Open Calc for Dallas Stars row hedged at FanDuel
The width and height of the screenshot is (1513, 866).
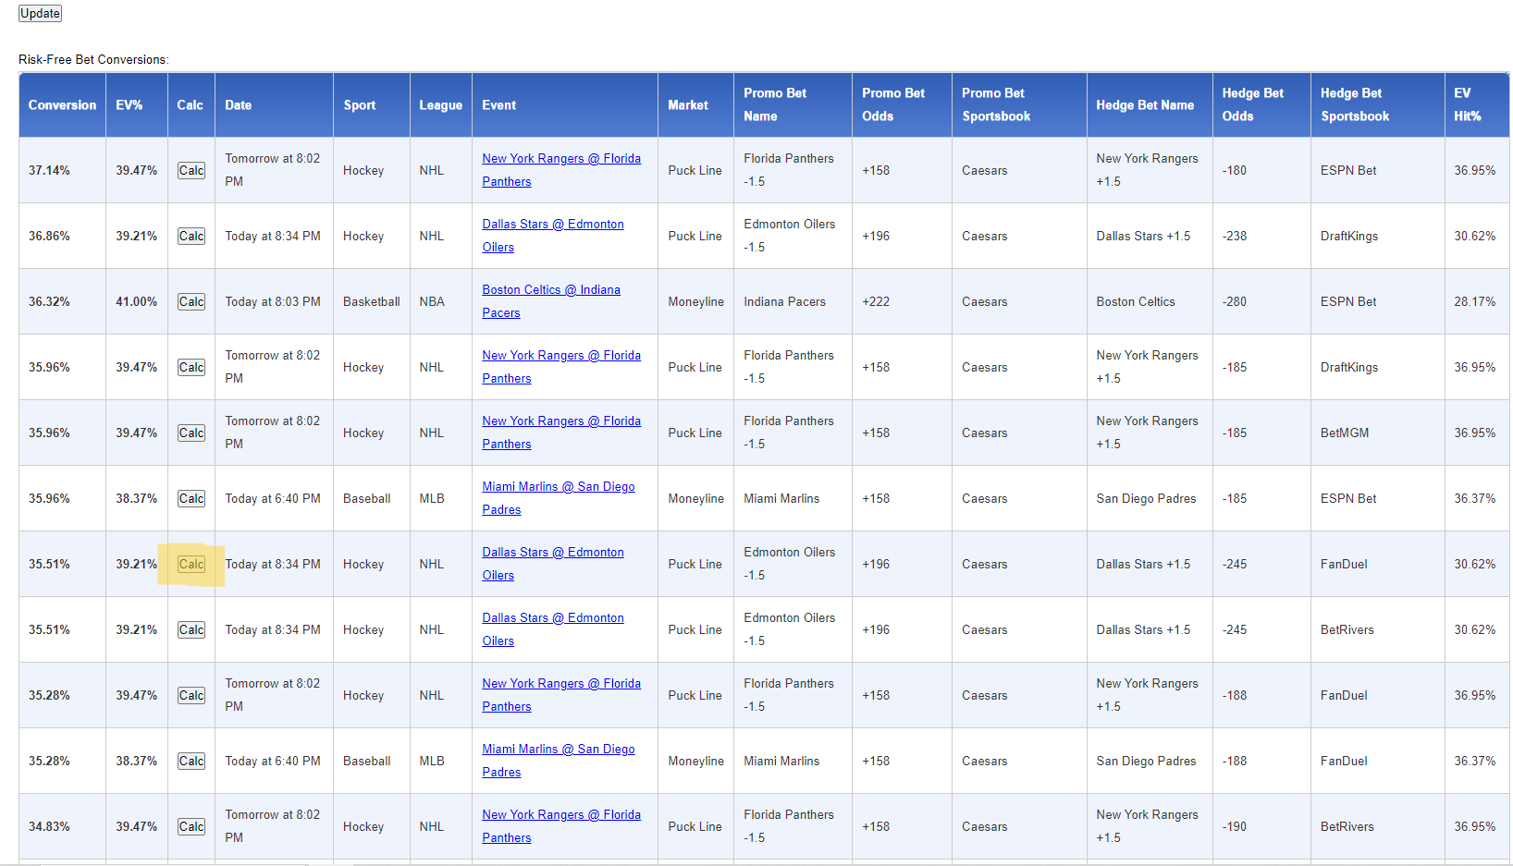(191, 564)
